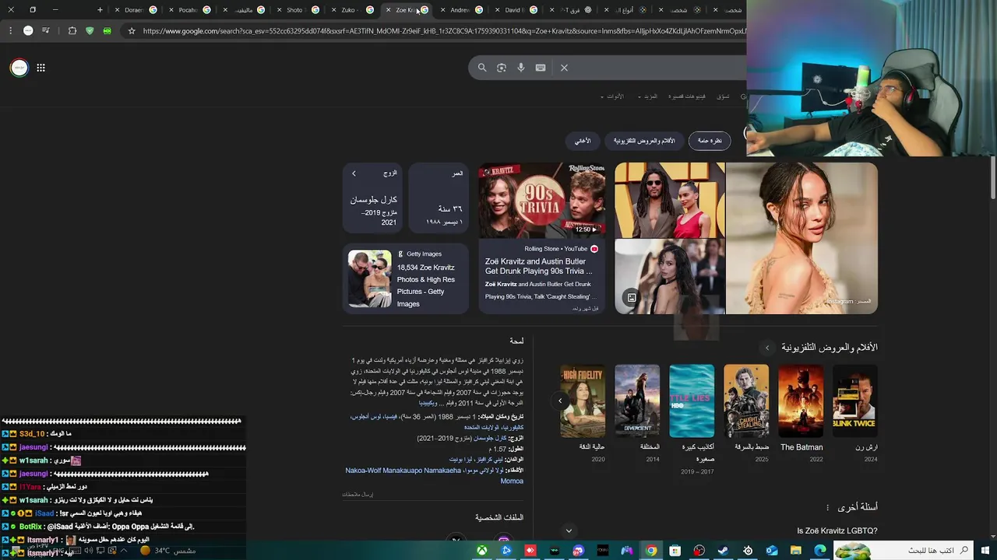
Task: Open Microsoft Edge from the taskbar
Action: tap(820, 551)
